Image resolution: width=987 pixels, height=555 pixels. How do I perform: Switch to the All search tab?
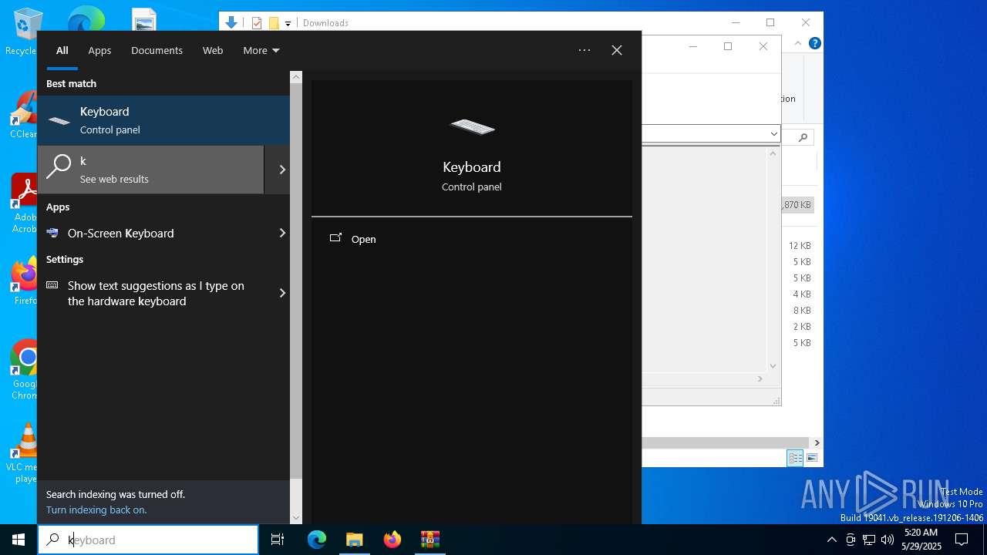point(62,50)
